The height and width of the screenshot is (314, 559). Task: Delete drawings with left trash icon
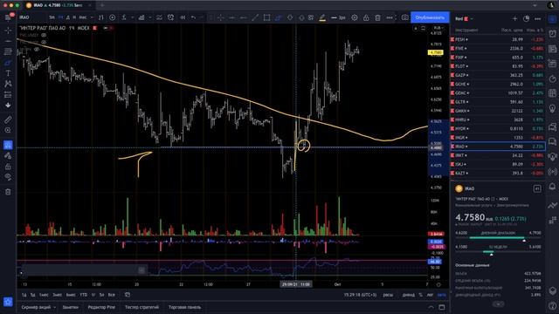coord(8,192)
